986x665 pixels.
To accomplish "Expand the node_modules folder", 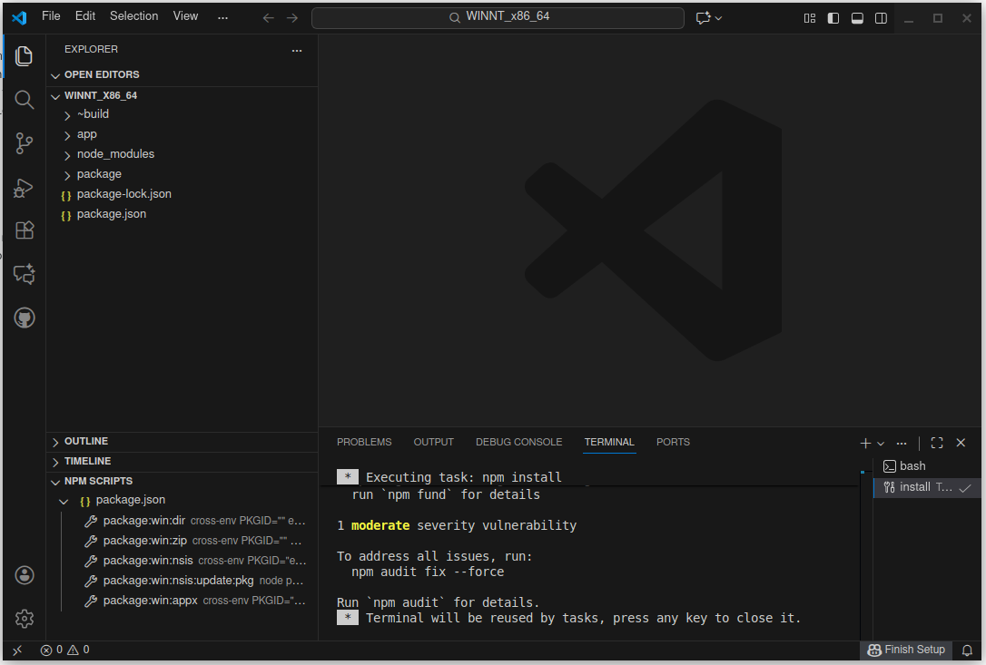I will (115, 154).
